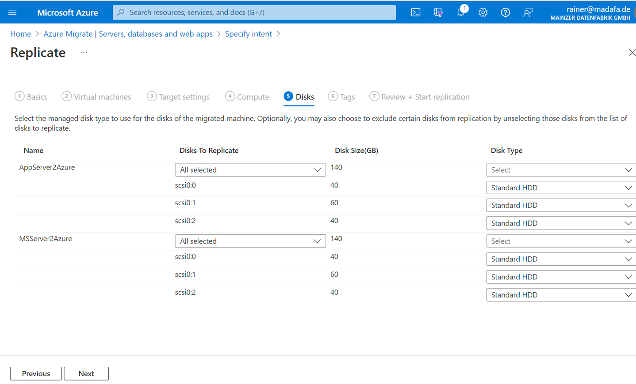Image resolution: width=636 pixels, height=384 pixels.
Task: Open disk type dropdown for MSServer2Azure scsi0:2
Action: point(561,295)
